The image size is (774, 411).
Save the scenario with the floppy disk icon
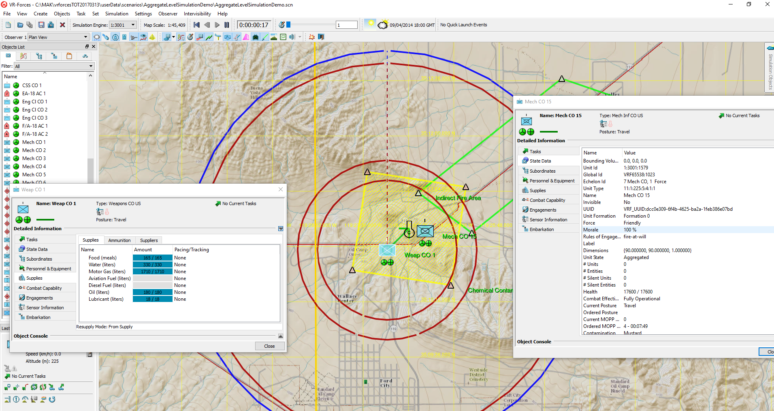tap(41, 25)
